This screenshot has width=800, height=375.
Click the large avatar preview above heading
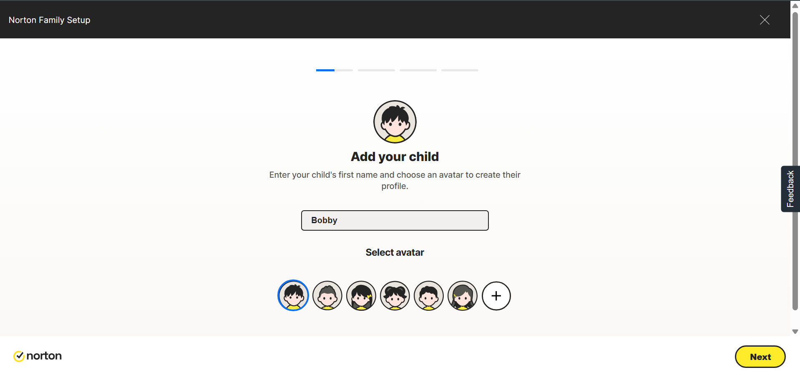point(395,122)
